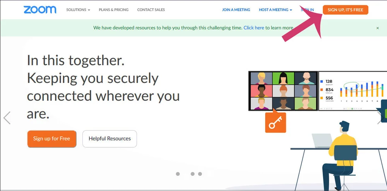This screenshot has height=191, width=387.
Task: Click Join a Meeting link
Action: (x=236, y=10)
